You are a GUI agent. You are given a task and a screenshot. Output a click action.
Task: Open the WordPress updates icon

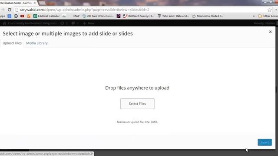coord(64,23)
